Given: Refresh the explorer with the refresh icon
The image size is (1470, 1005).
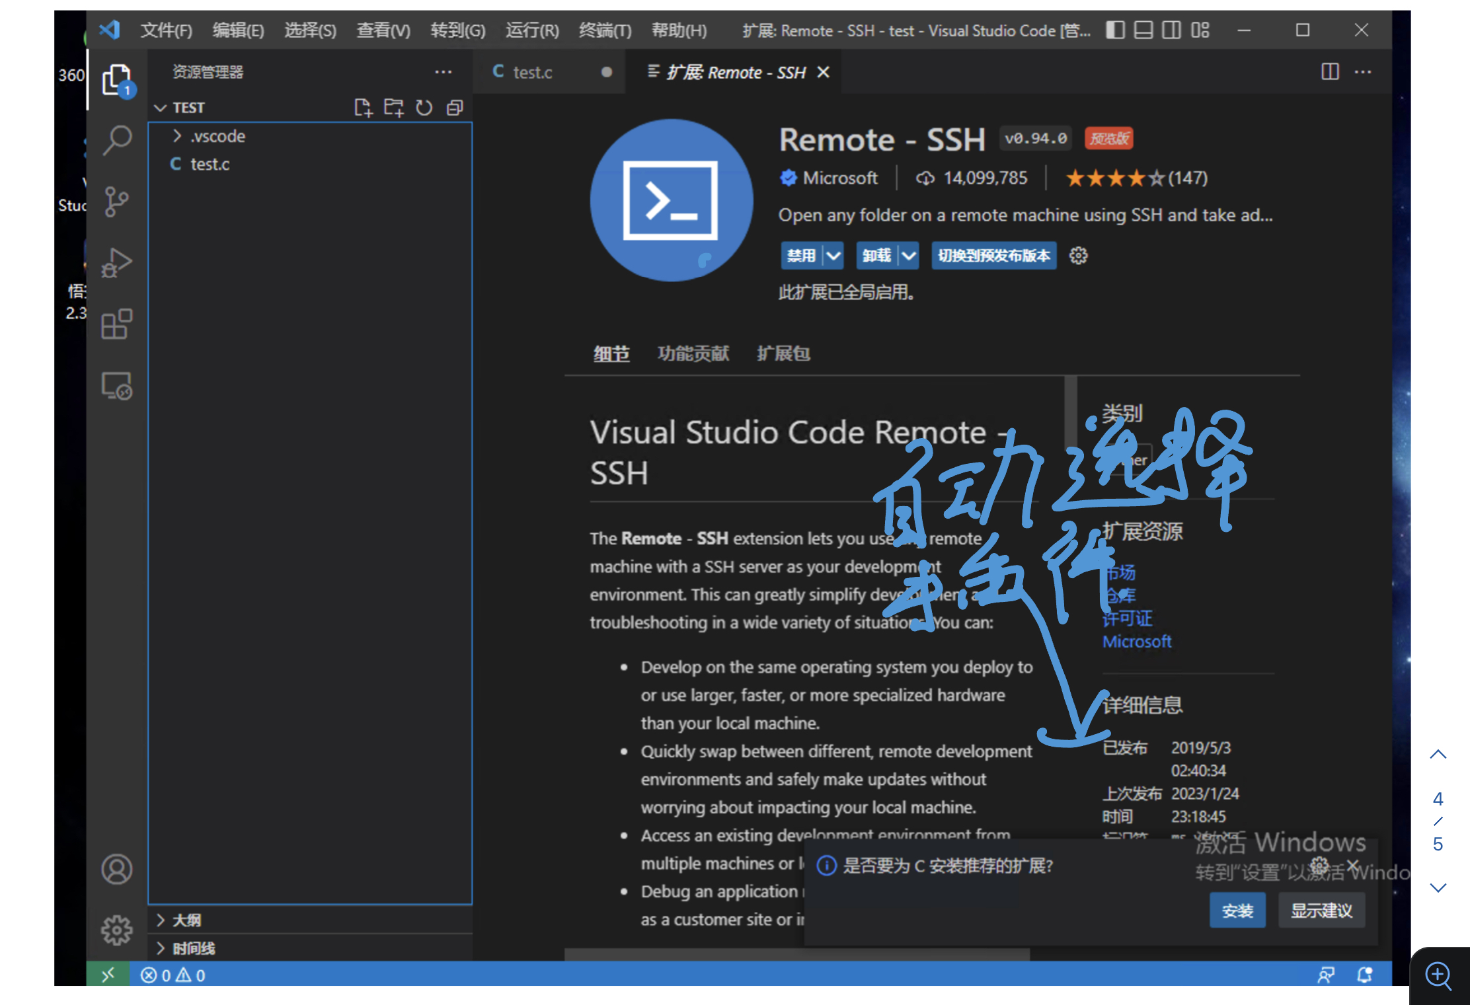Looking at the screenshot, I should tap(424, 108).
